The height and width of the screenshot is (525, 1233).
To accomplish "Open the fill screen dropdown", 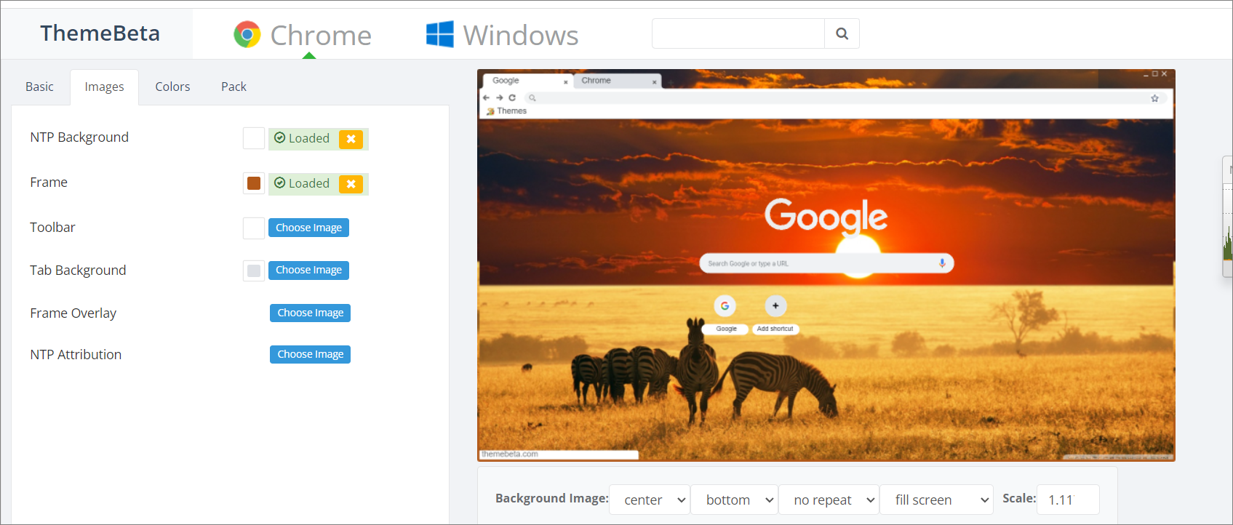I will 936,500.
